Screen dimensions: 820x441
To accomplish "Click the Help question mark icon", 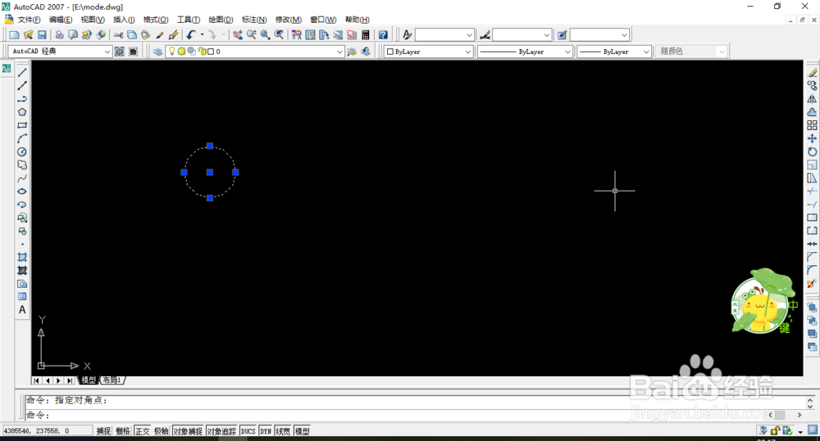I will point(383,35).
